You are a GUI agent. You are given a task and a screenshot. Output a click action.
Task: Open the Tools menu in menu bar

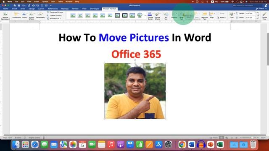(x=53, y=2)
